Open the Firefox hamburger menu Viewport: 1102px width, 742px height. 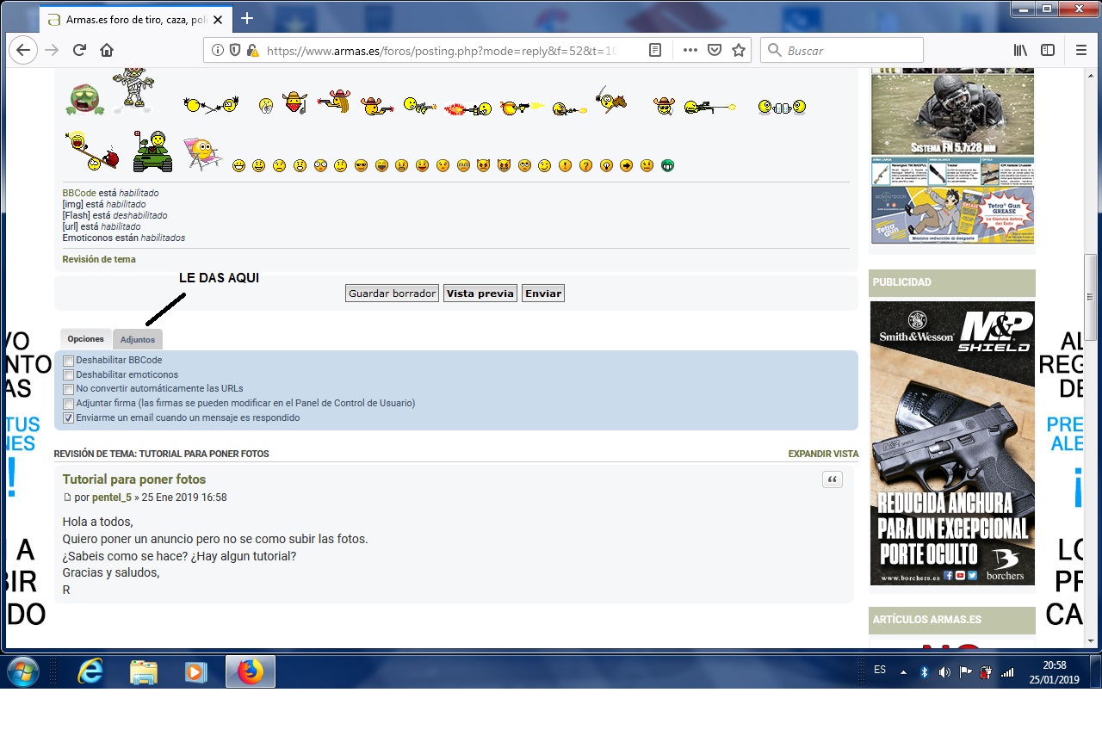pyautogui.click(x=1081, y=51)
